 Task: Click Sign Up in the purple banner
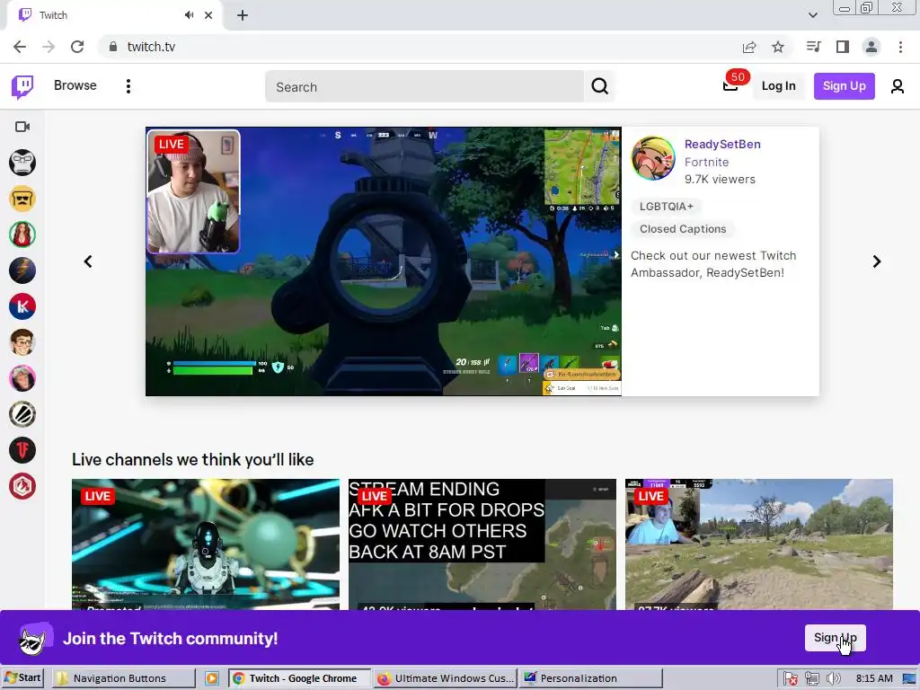[x=835, y=638]
